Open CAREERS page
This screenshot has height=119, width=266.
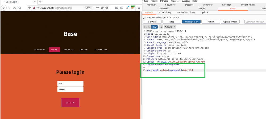(84, 49)
